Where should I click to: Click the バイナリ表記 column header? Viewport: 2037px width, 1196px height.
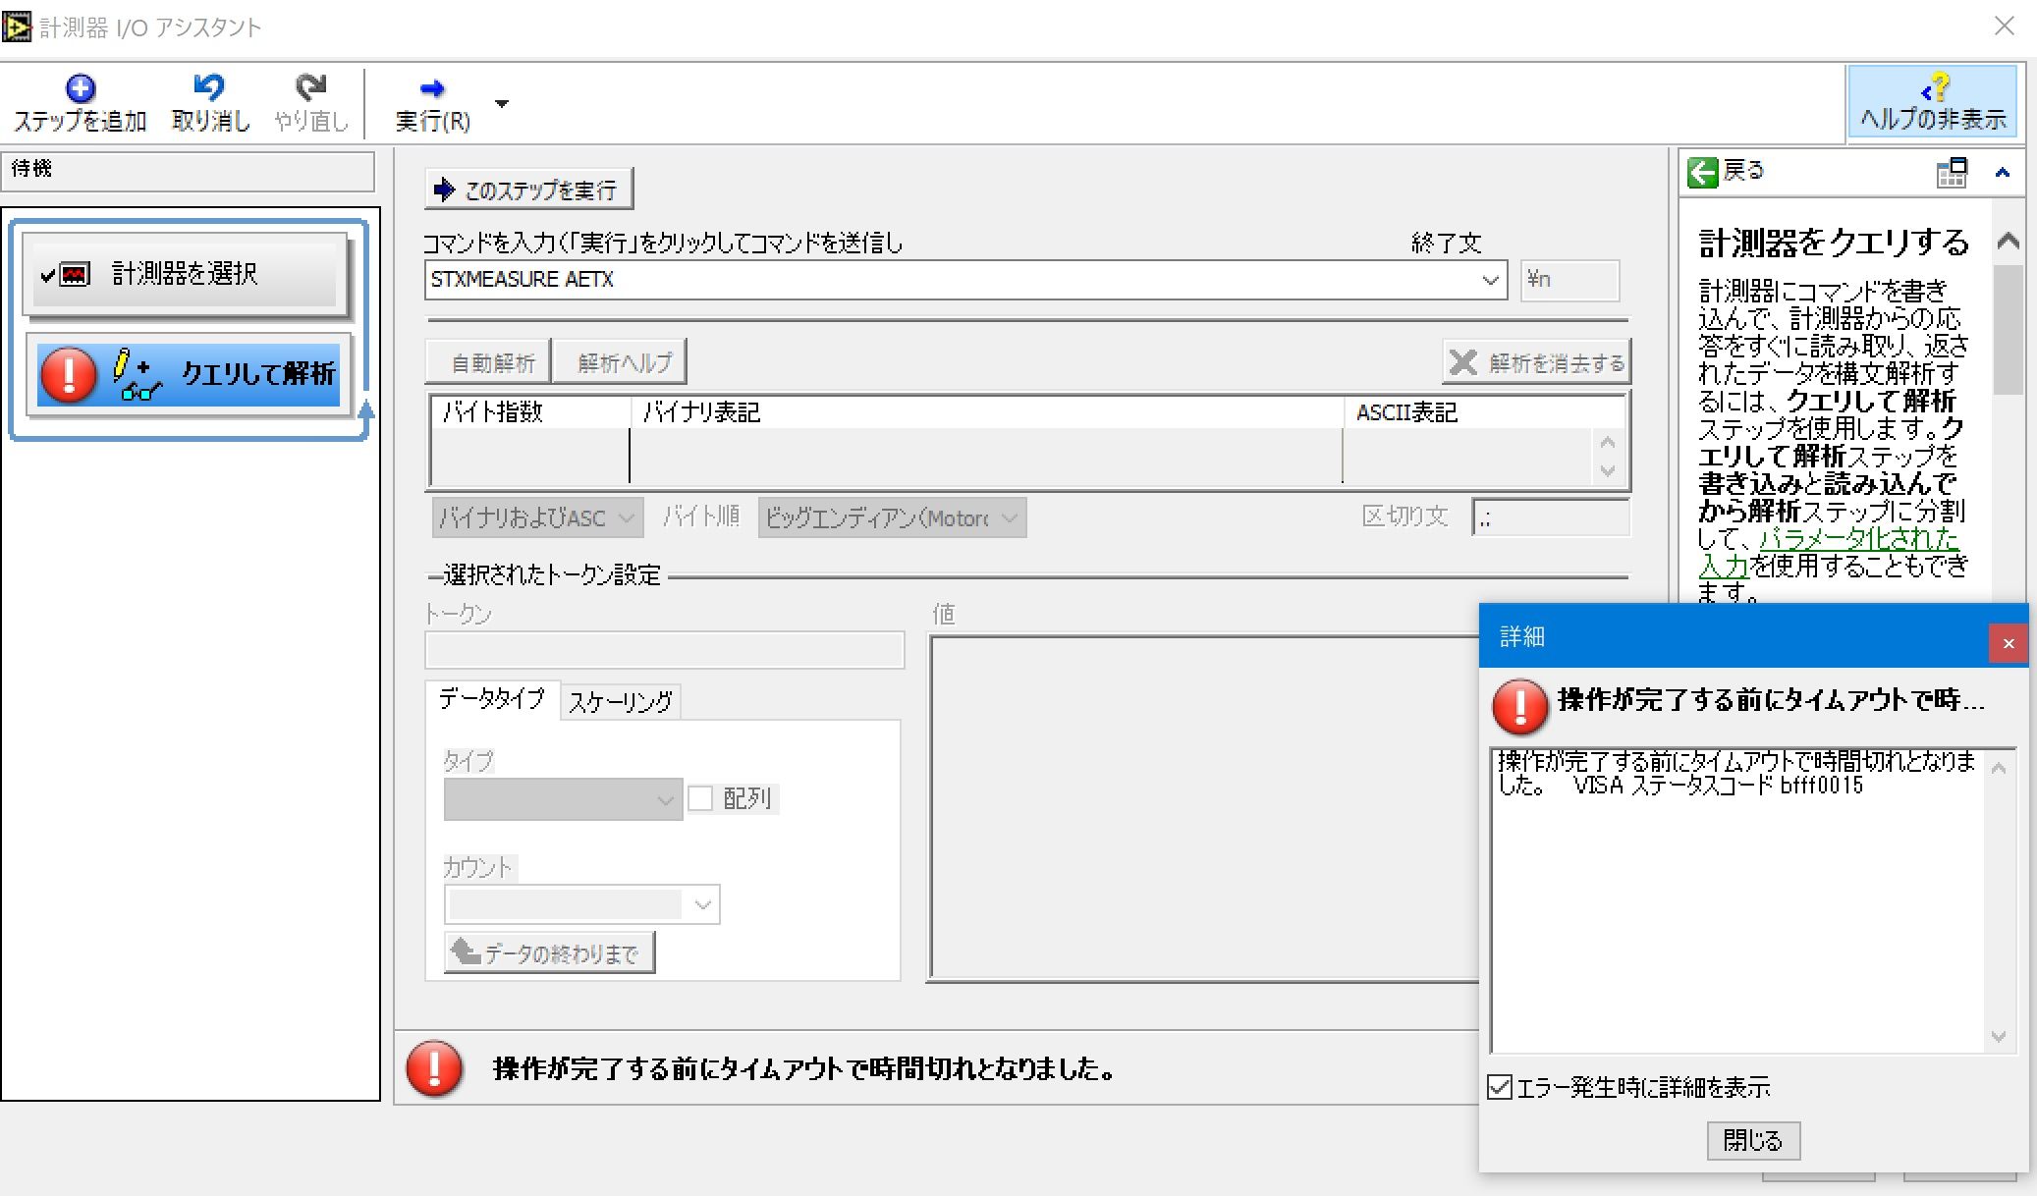point(986,412)
